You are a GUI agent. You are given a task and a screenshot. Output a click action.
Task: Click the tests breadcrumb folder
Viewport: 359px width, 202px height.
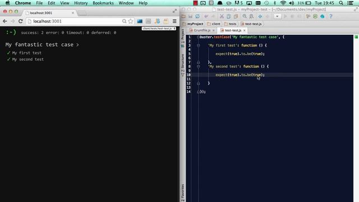231,24
